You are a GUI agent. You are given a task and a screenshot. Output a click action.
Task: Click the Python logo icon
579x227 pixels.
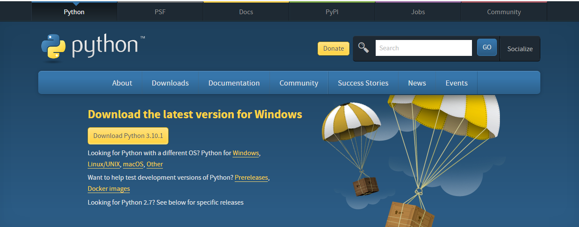[x=53, y=46]
